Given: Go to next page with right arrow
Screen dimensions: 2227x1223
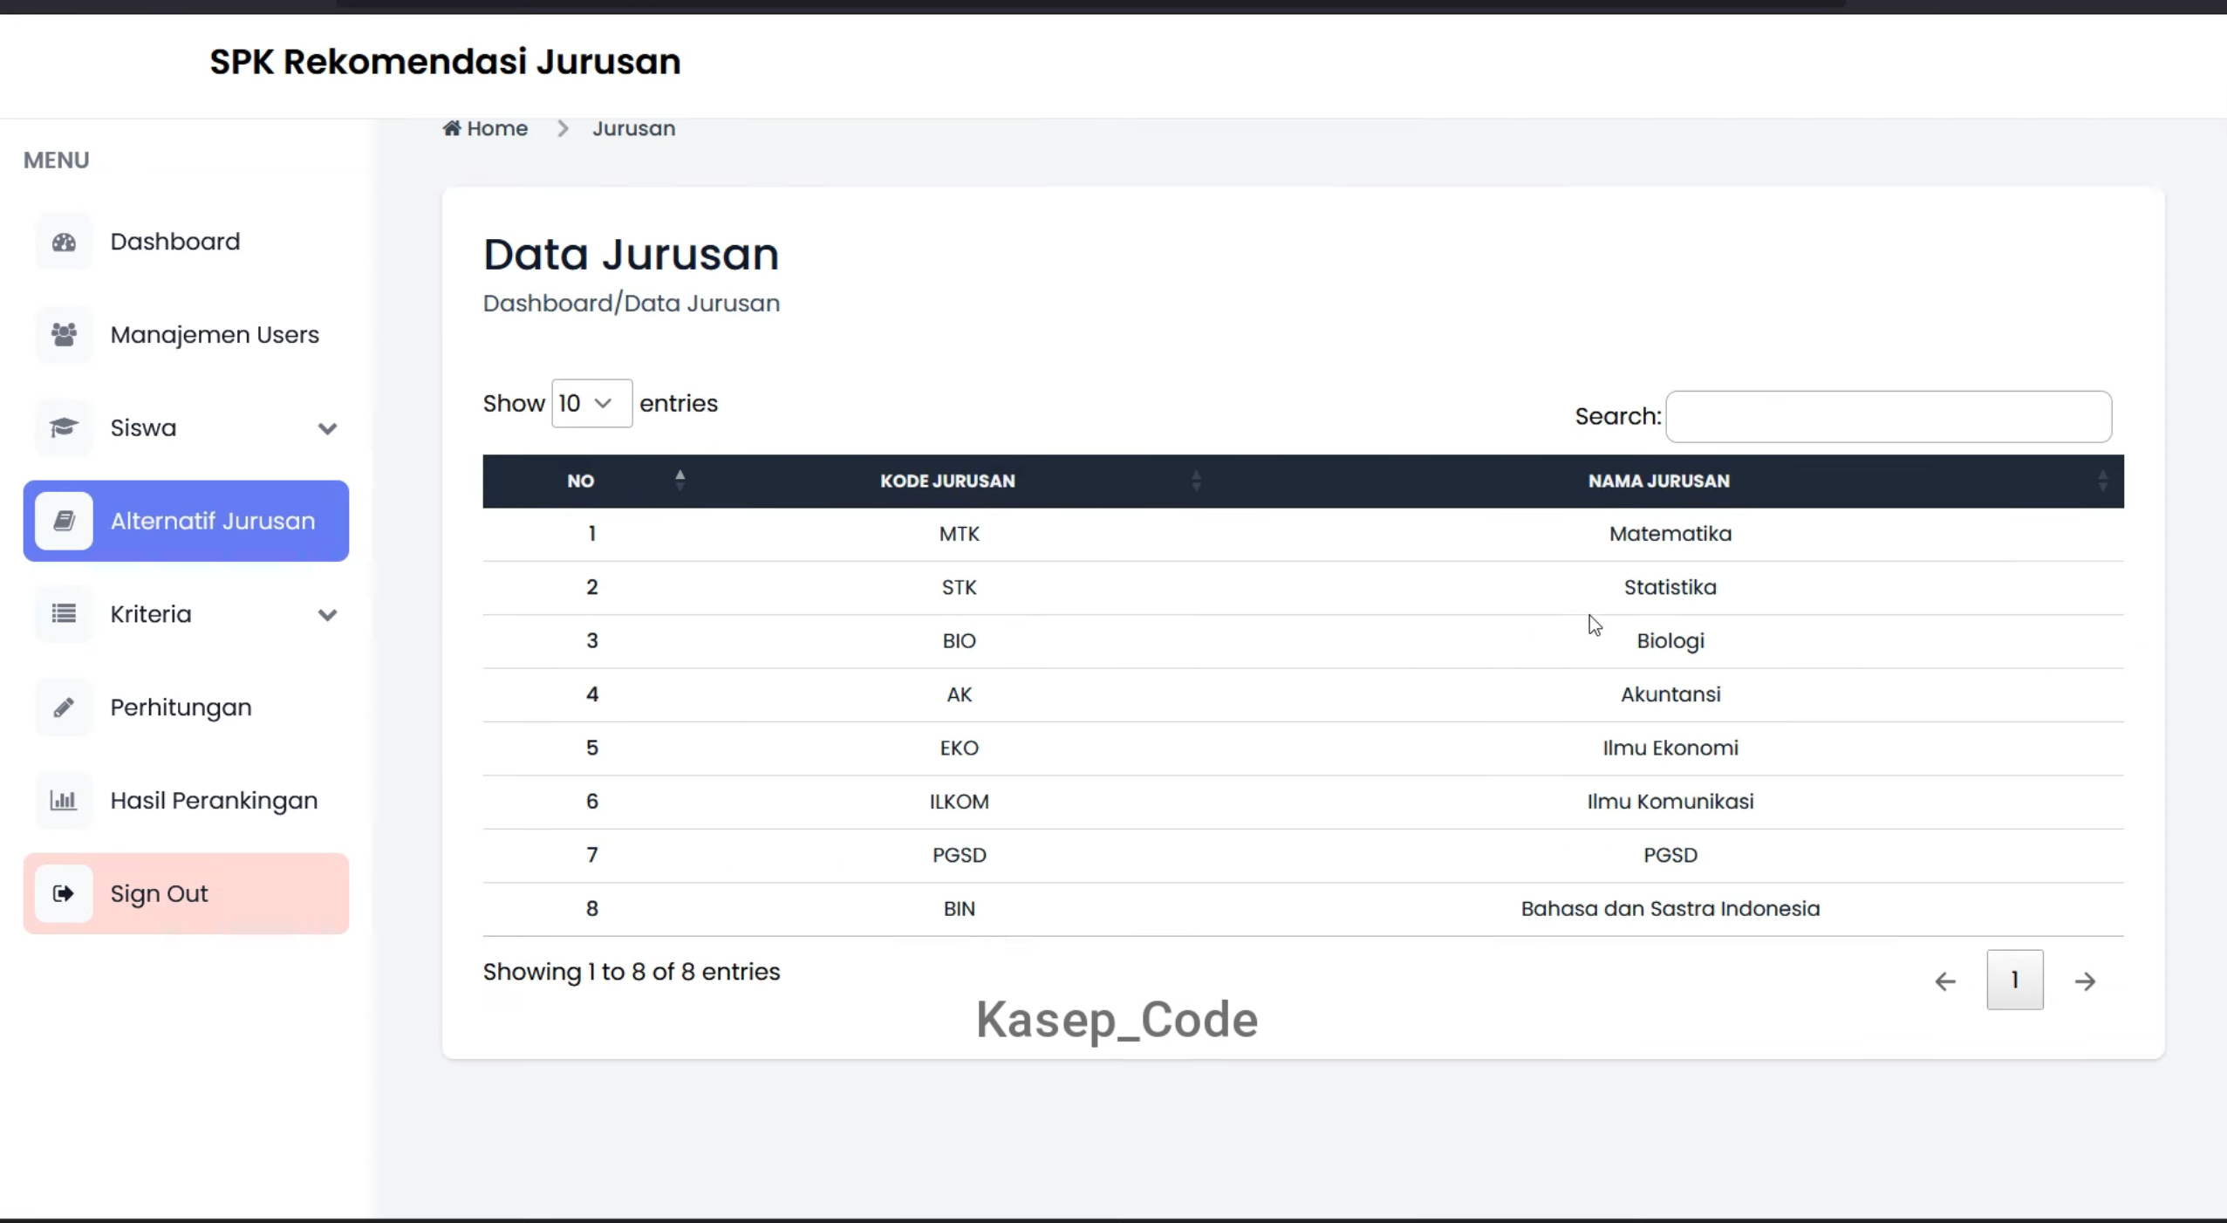Looking at the screenshot, I should click(x=2085, y=980).
